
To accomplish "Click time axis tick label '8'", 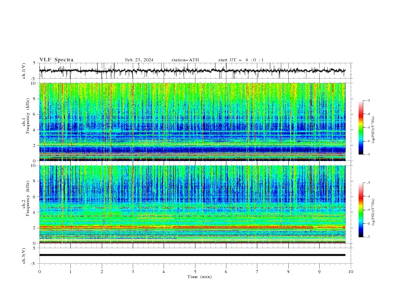I will [288, 272].
